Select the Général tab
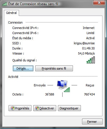Image resolution: width=107 pixels, height=129 pixels. click(11, 13)
